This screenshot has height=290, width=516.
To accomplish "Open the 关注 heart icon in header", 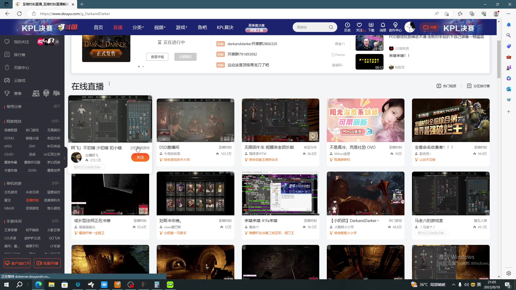I will point(359,27).
